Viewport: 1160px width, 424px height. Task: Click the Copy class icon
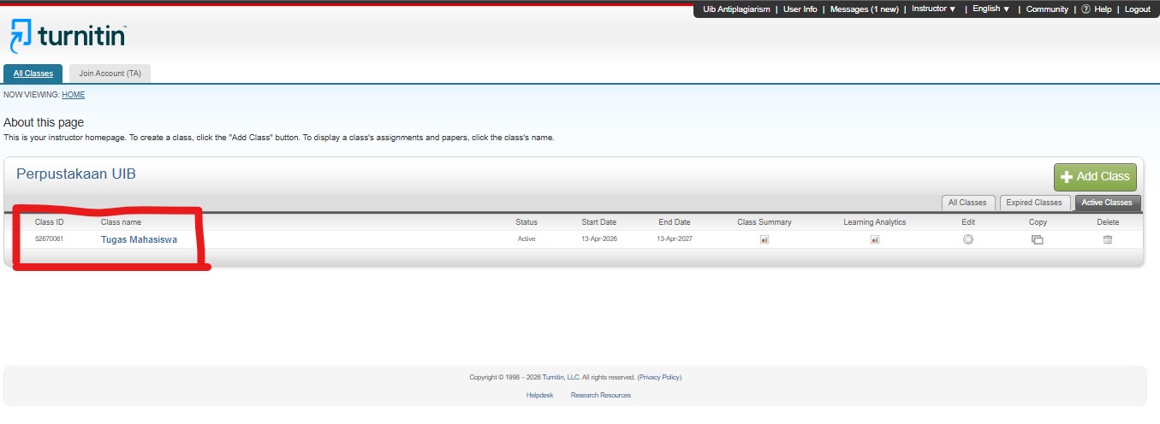pos(1037,239)
